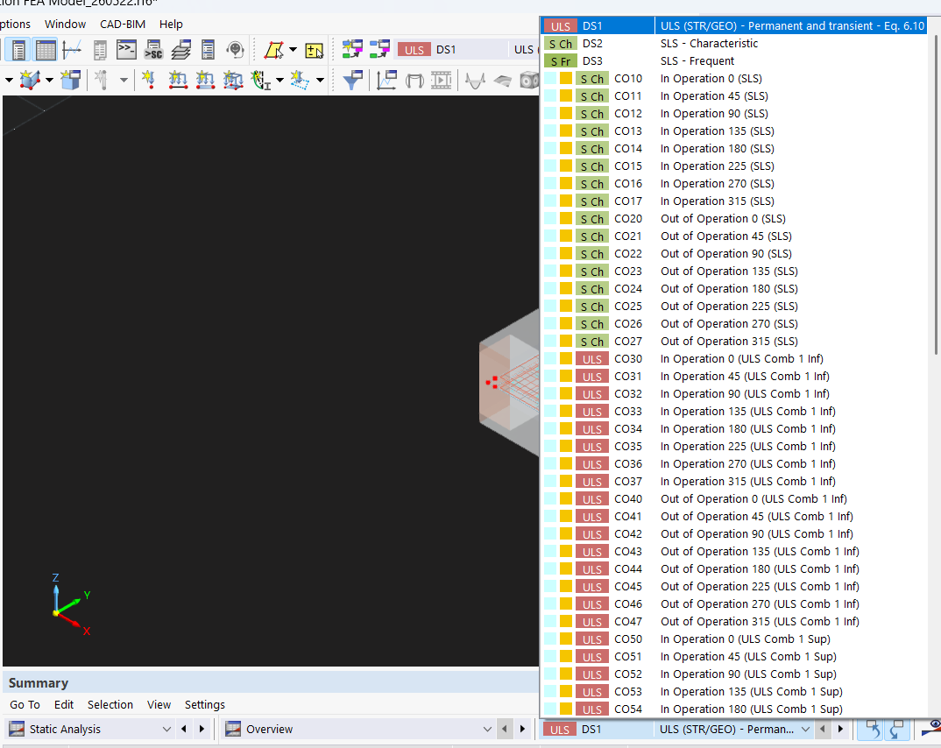
Task: Select DS2 SLS - Characteristic entry
Action: (x=734, y=43)
